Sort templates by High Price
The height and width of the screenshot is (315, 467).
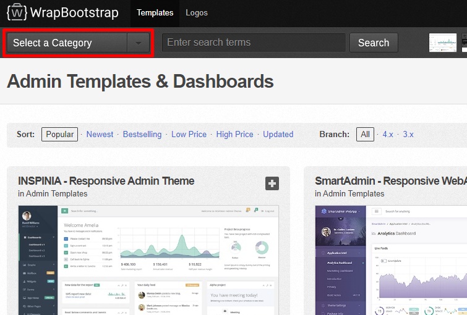(x=234, y=135)
